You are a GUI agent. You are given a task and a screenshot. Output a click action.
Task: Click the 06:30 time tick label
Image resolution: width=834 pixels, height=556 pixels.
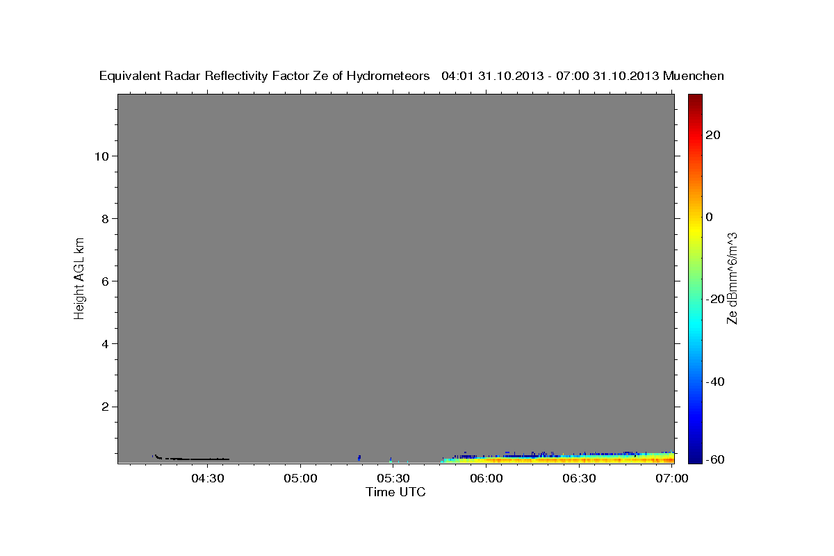(x=580, y=478)
